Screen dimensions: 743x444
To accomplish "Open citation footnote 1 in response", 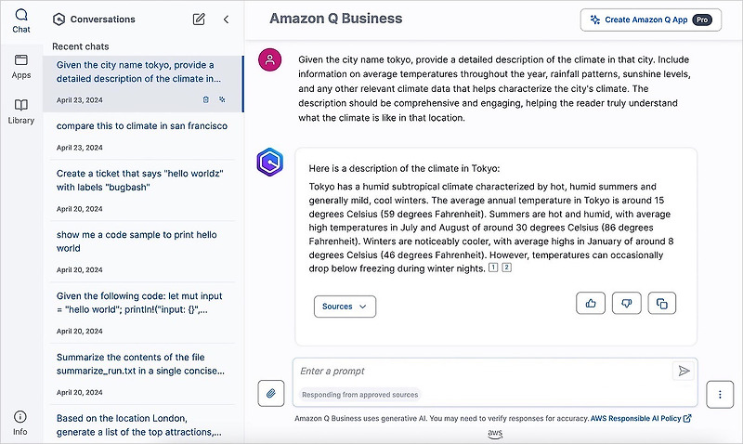I will [493, 268].
